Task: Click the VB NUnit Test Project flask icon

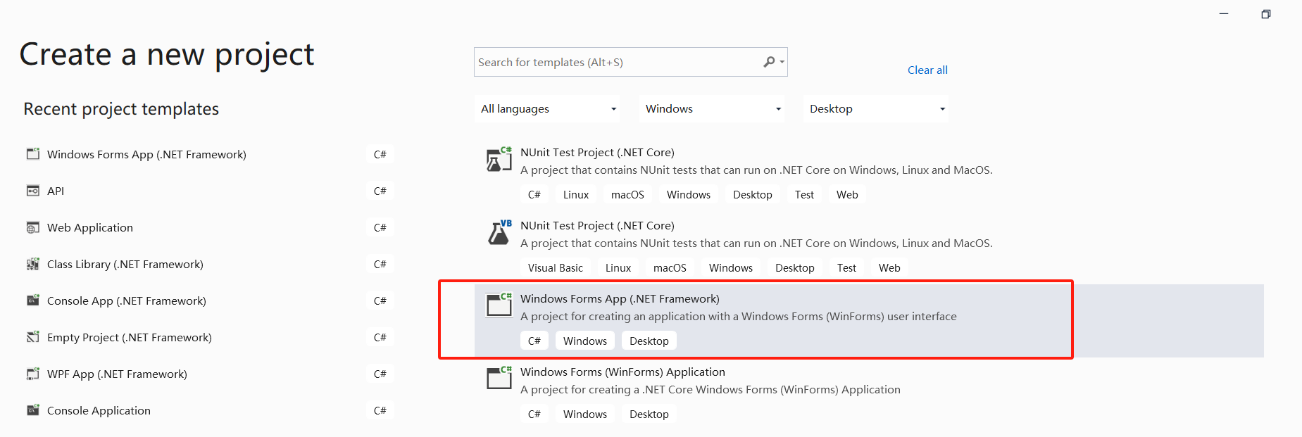Action: [499, 233]
